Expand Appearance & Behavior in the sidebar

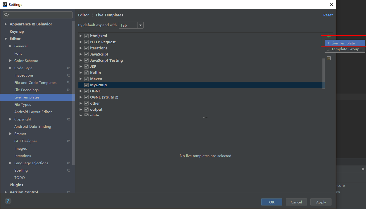[x=6, y=24]
